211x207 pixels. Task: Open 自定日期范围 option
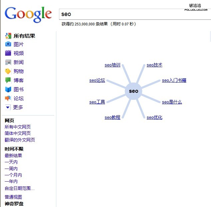coord(20,188)
